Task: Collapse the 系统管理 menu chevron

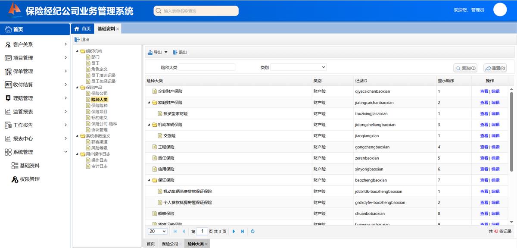Action: click(x=65, y=152)
